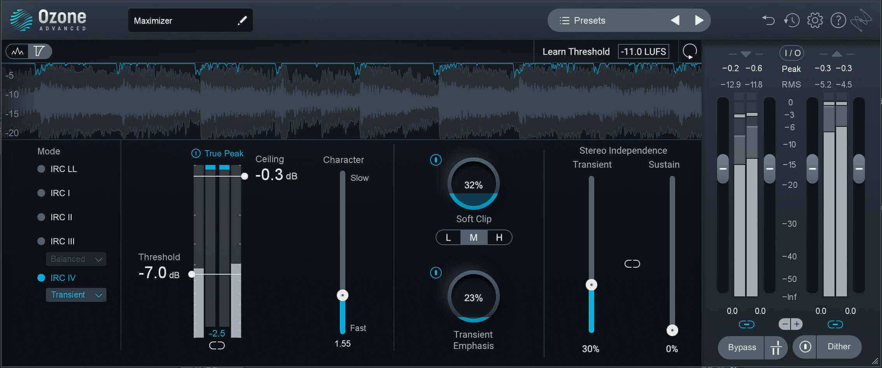This screenshot has height=368, width=882.
Task: Select IRC IV mode
Action: (x=56, y=278)
